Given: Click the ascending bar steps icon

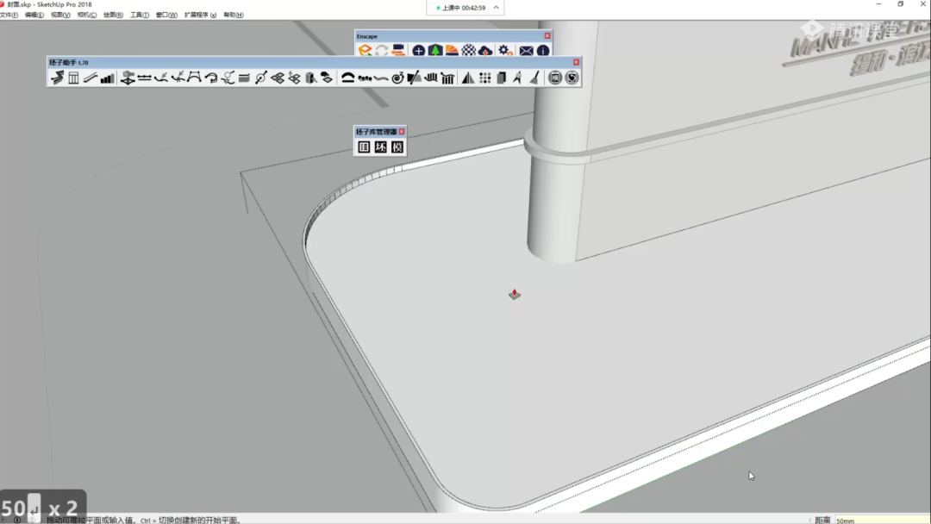Looking at the screenshot, I should 107,78.
